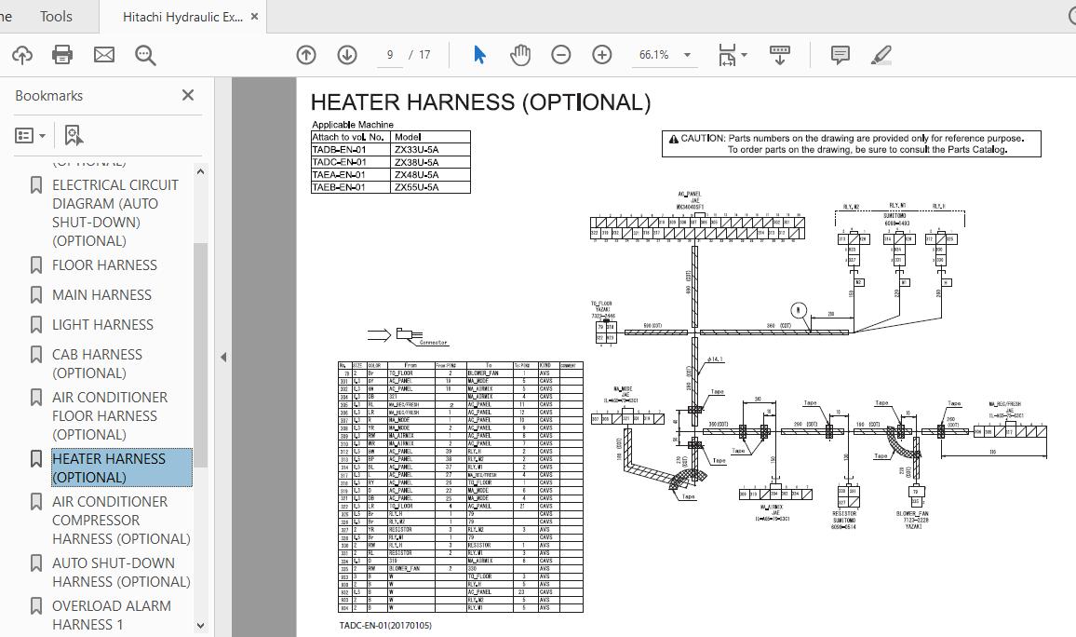Select the LIGHT HARNESS bookmark
The height and width of the screenshot is (637, 1076).
pos(102,325)
